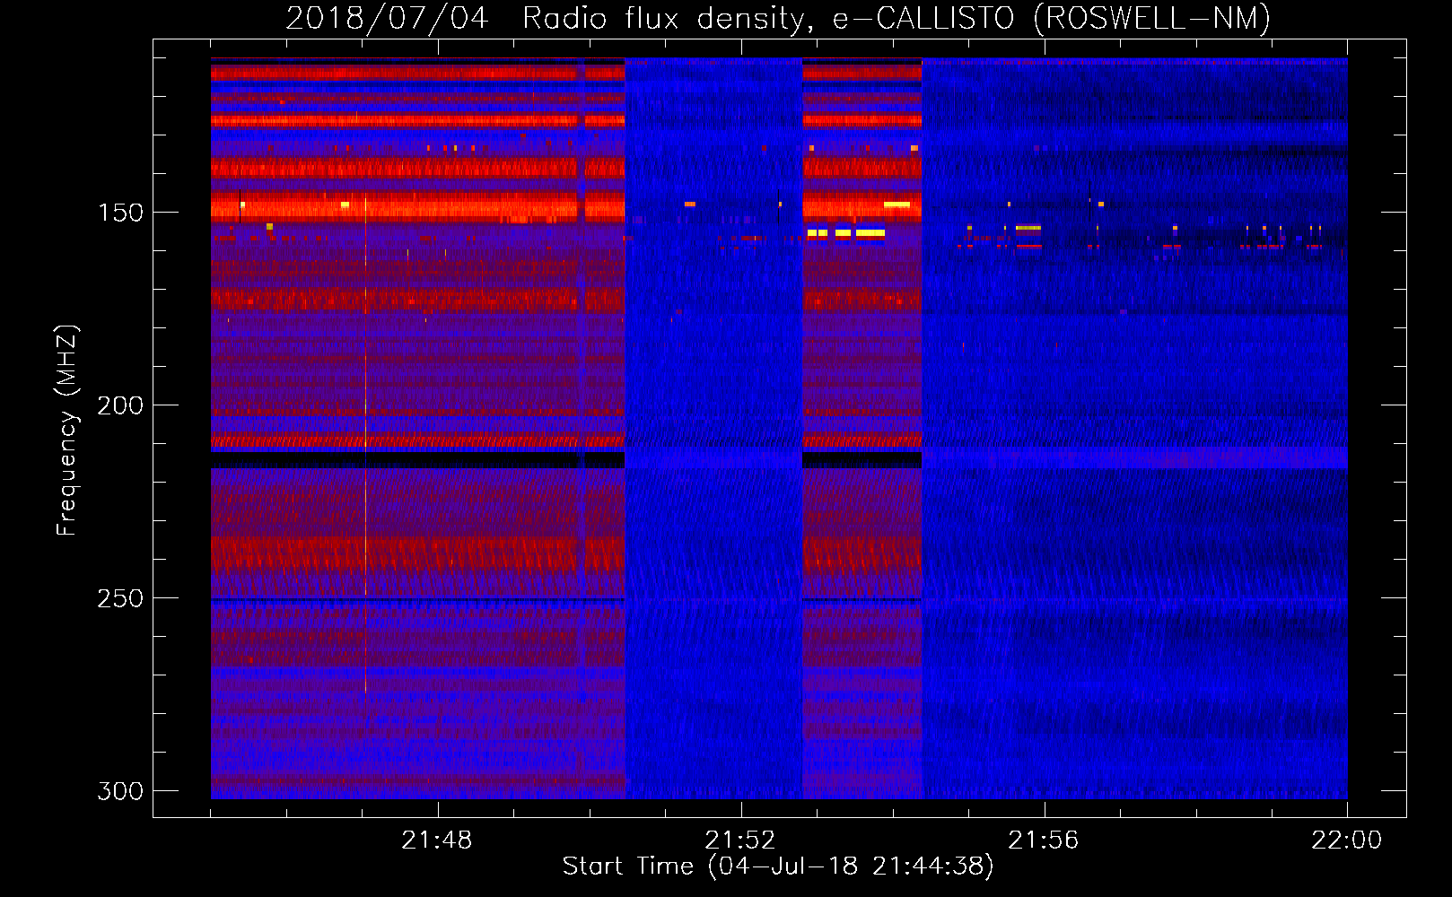The image size is (1452, 897).
Task: Click the 150 frequency tick label
Action: point(120,213)
